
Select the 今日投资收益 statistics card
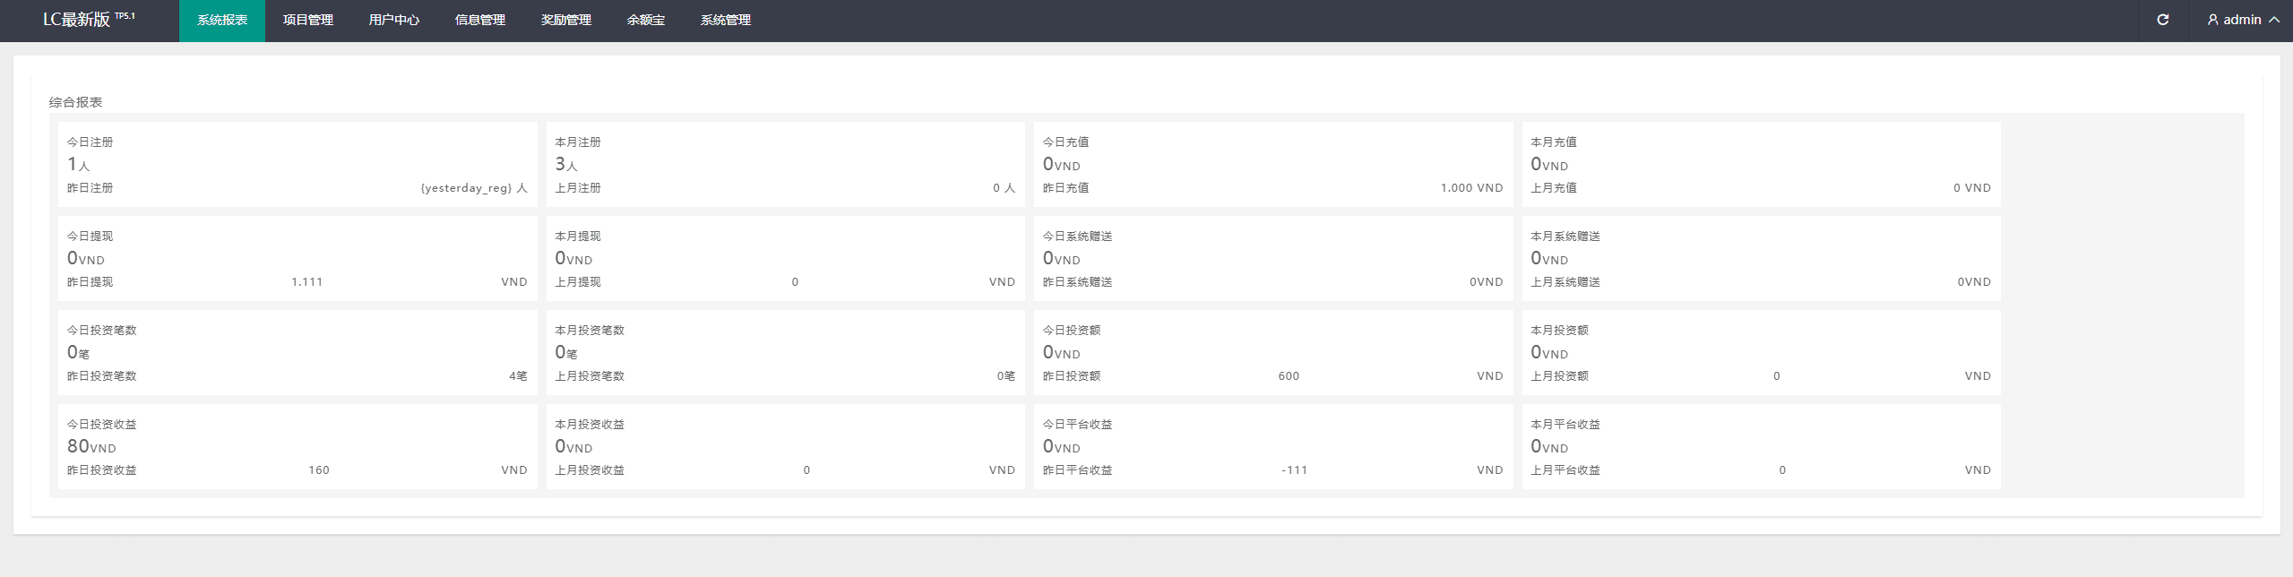click(x=297, y=447)
